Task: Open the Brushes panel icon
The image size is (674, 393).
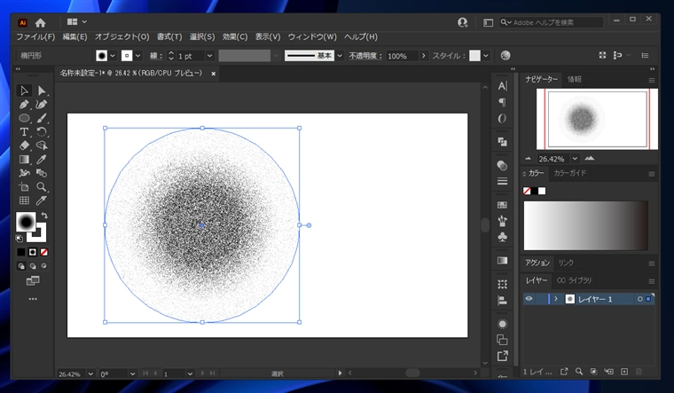Action: (502, 221)
